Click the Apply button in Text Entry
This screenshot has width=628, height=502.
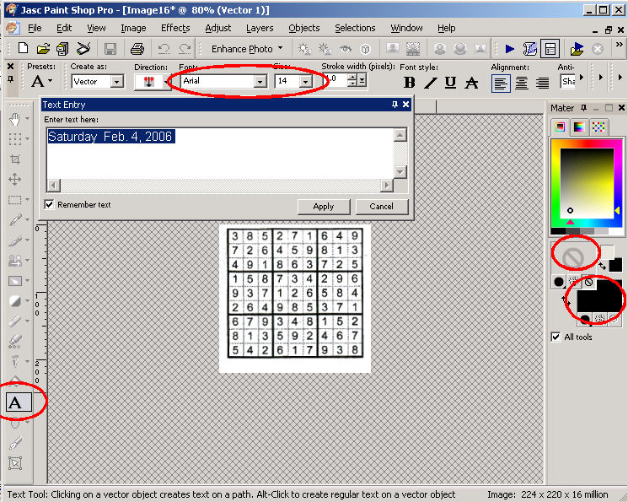324,206
